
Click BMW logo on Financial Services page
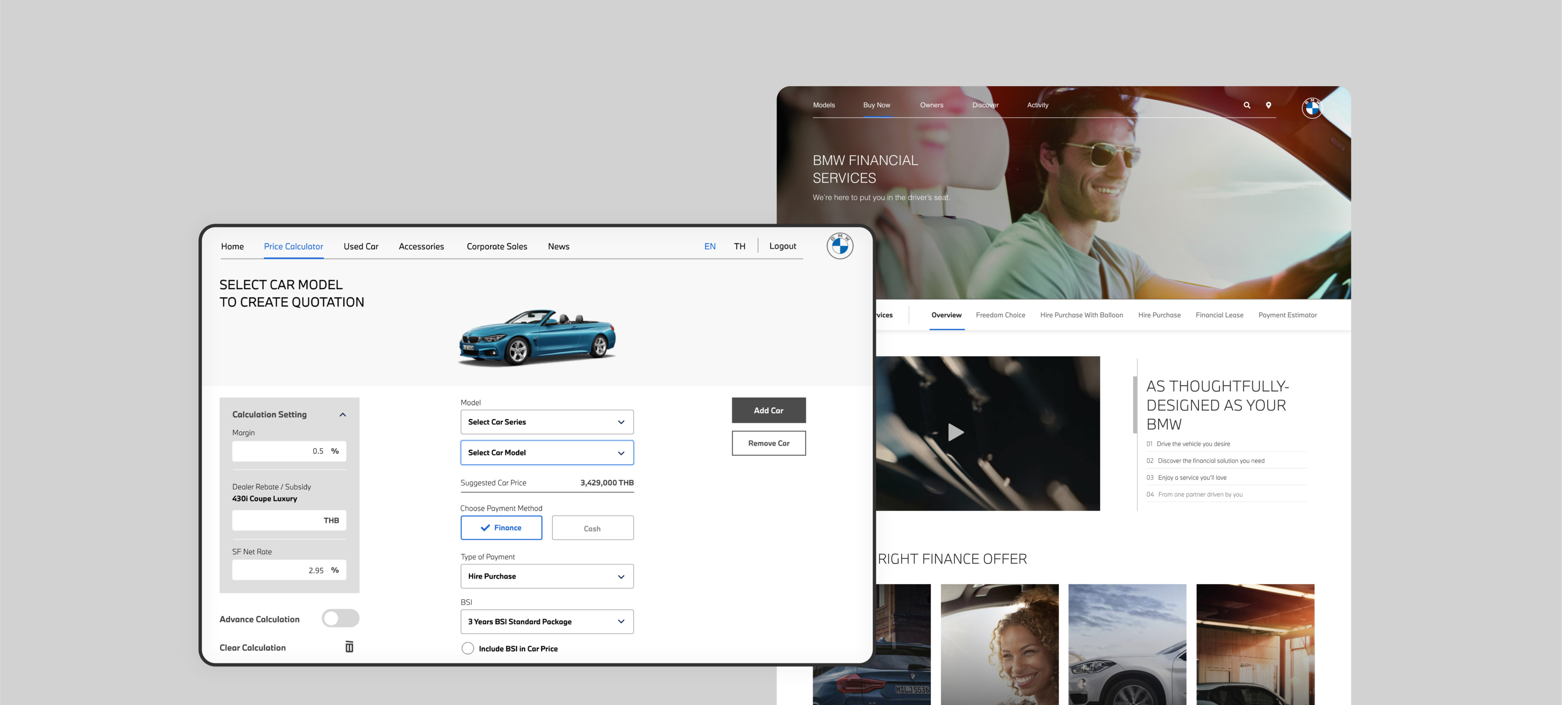click(x=1312, y=108)
